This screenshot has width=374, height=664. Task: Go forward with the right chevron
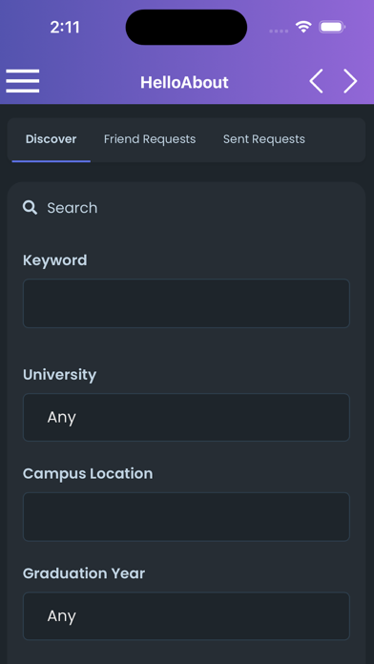pos(350,81)
